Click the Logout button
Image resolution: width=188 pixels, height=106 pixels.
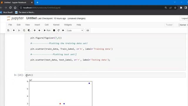point(184,18)
